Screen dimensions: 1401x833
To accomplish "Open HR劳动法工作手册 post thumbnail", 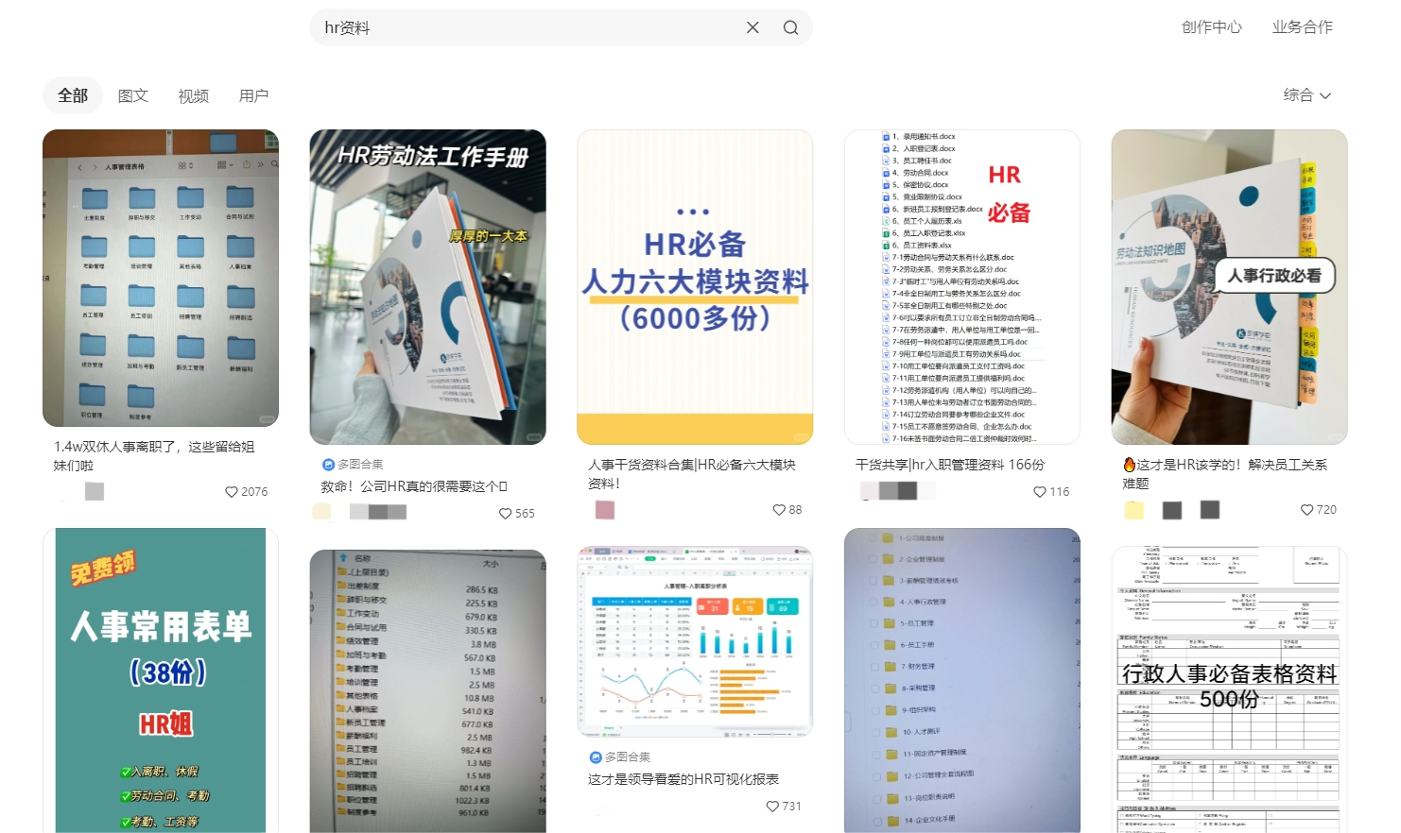I will [x=427, y=286].
